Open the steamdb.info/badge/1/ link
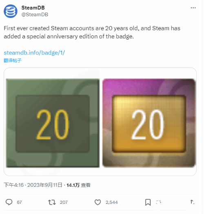The width and height of the screenshot is (204, 214). 34,53
